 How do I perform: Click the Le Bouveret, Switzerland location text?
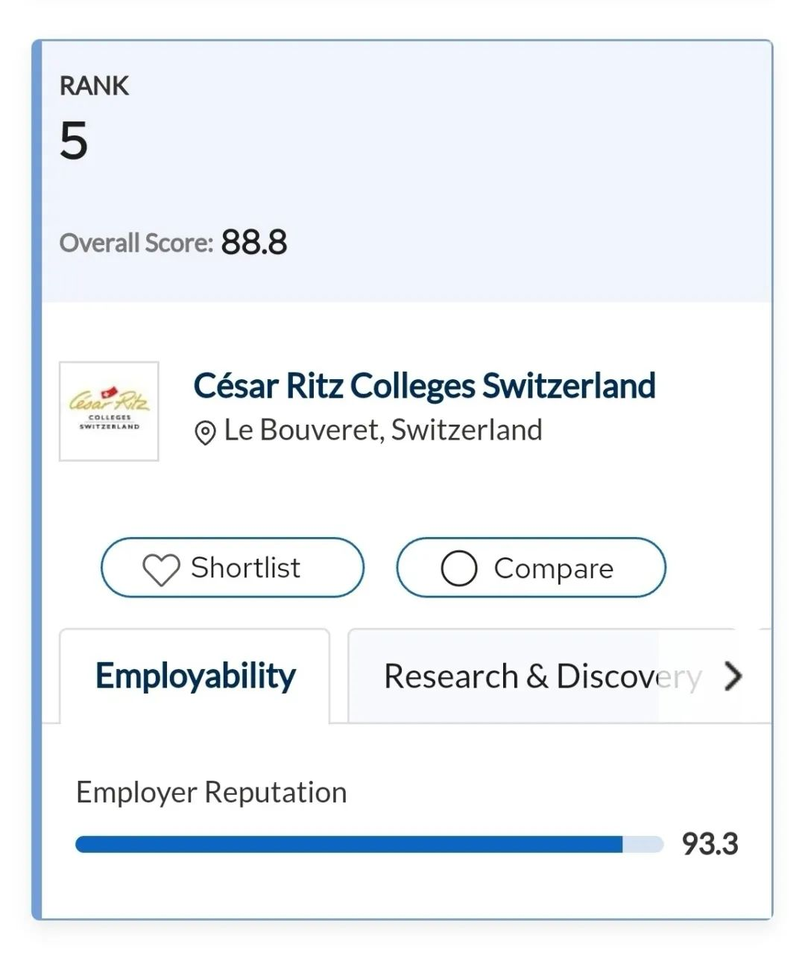[x=383, y=431]
